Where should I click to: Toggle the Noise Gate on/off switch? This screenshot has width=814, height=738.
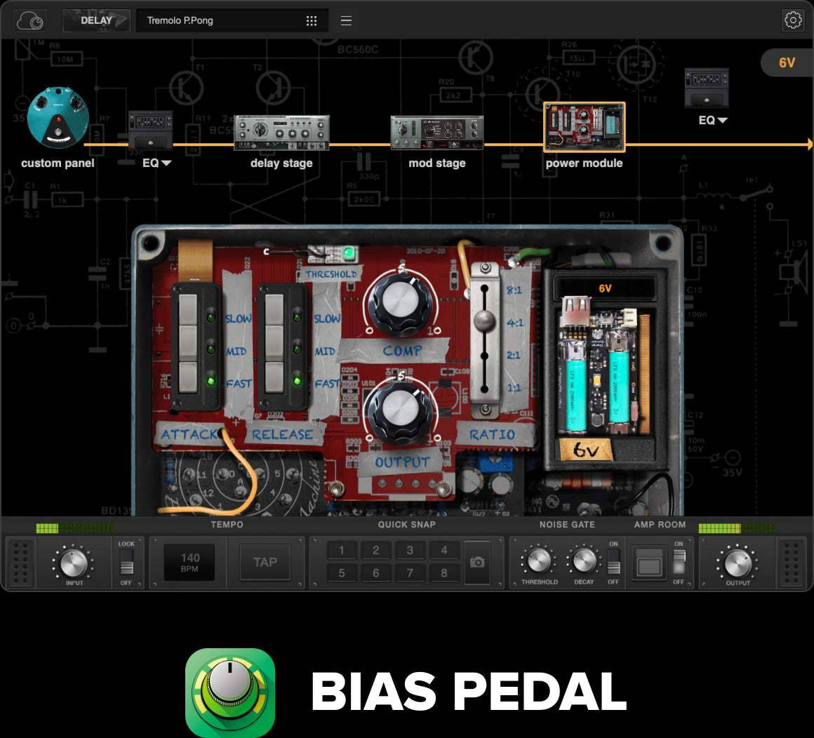613,563
